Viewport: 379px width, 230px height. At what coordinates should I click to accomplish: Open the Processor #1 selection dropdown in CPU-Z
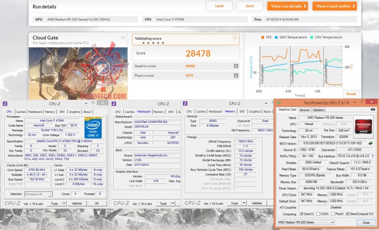38,194
